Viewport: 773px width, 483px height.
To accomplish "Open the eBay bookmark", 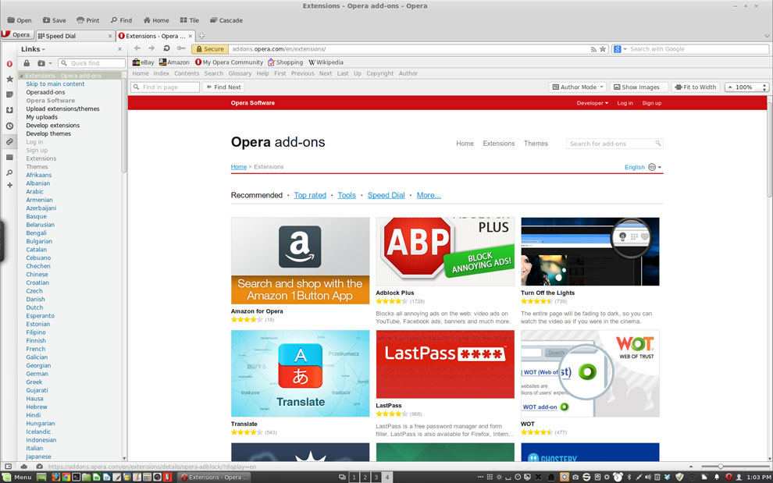I will pos(143,62).
